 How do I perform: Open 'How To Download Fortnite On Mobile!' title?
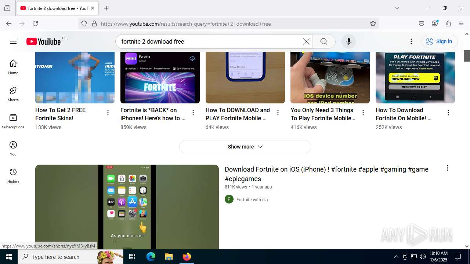coord(404,114)
